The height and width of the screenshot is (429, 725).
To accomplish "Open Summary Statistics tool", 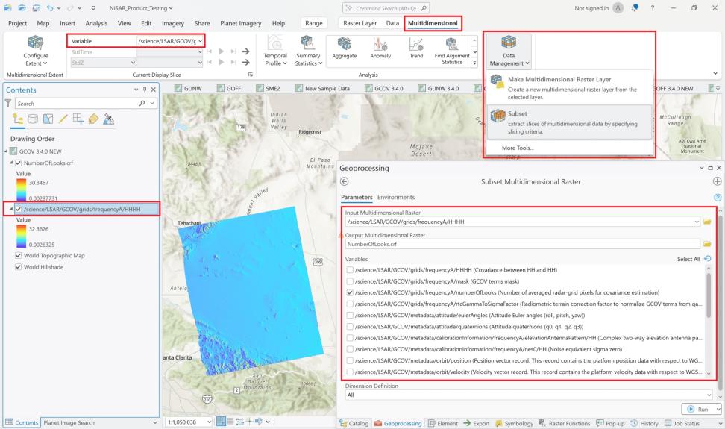I will (x=308, y=51).
